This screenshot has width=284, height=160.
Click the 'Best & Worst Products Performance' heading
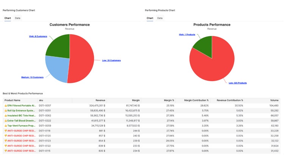(23, 94)
